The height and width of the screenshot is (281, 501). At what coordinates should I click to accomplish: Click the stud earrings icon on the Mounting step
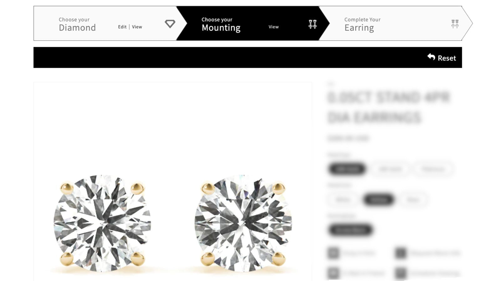312,24
